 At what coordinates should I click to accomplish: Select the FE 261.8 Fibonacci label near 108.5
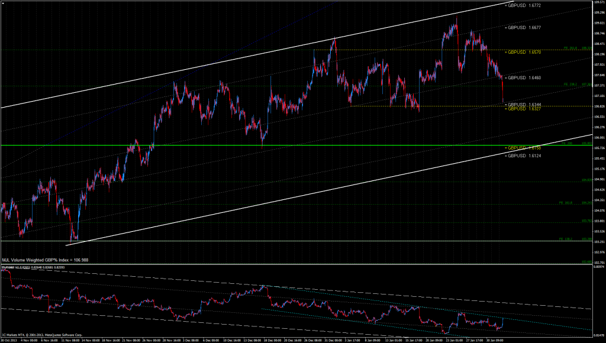point(570,48)
